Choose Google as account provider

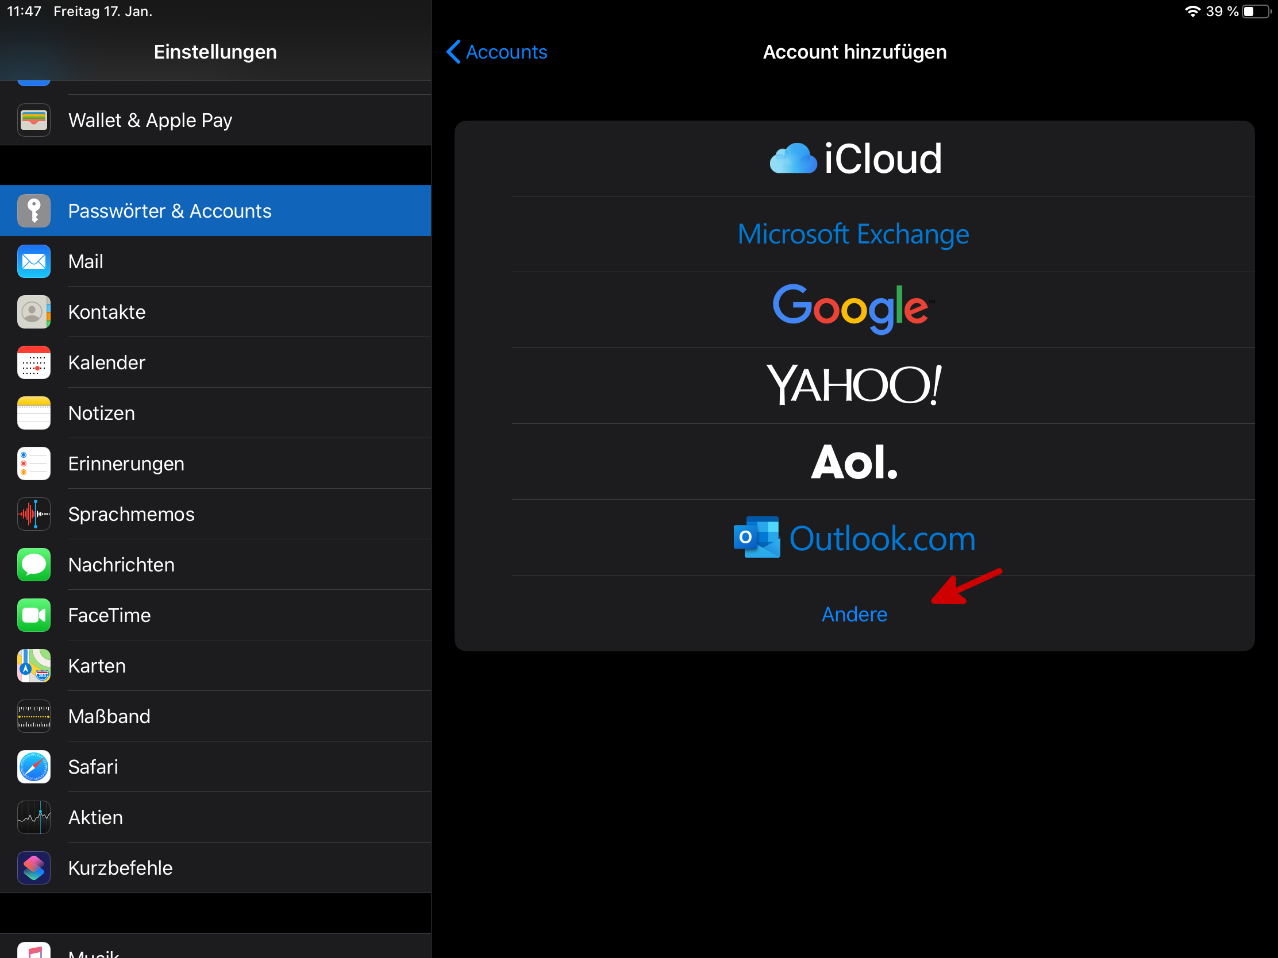(x=853, y=309)
